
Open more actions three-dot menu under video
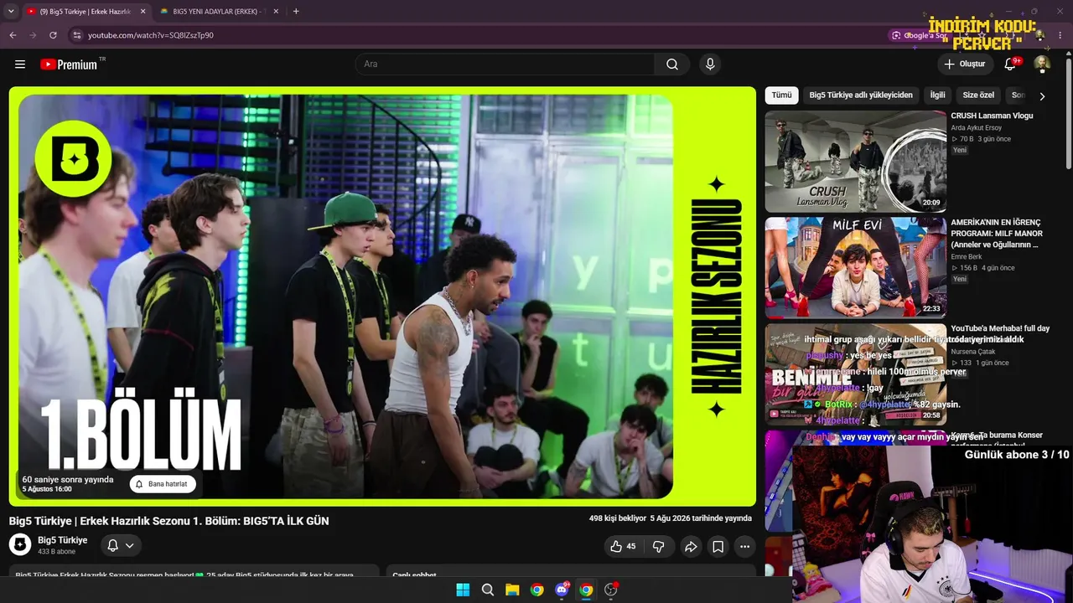[744, 546]
